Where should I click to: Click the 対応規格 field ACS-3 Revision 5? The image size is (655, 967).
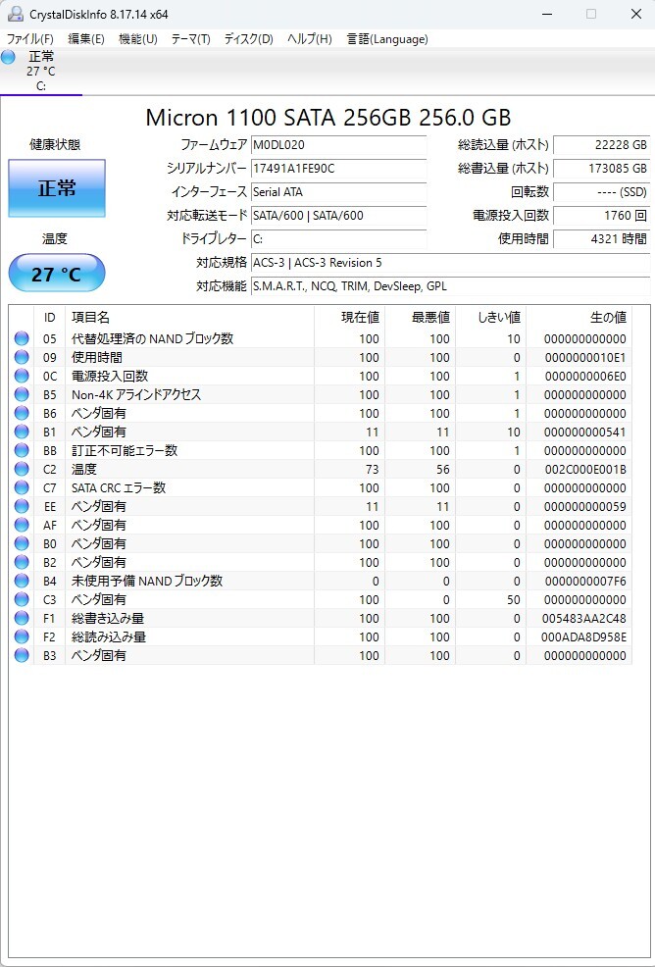pyautogui.click(x=450, y=263)
